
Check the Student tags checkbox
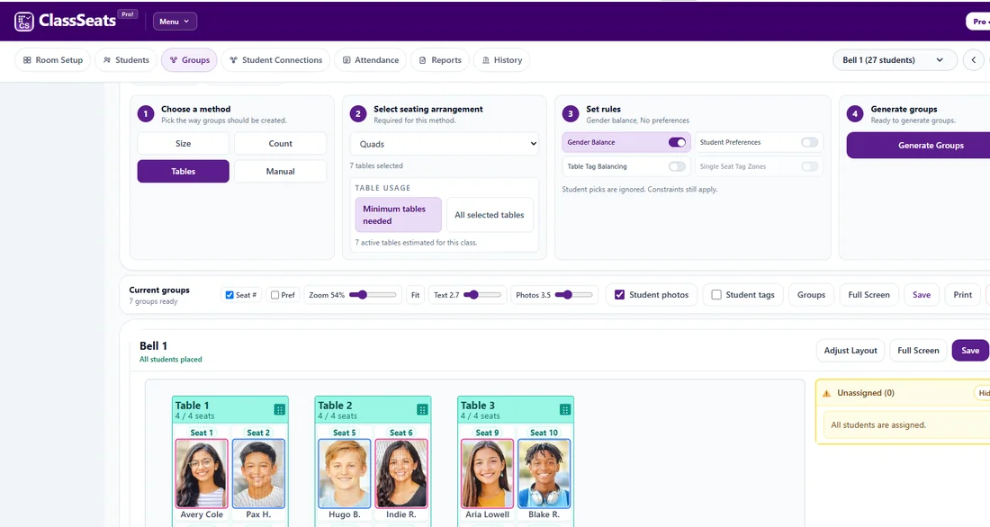[x=716, y=295]
